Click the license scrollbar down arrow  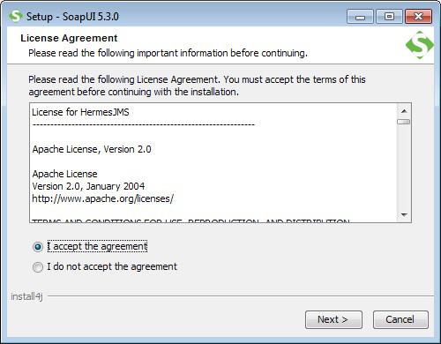[x=404, y=215]
